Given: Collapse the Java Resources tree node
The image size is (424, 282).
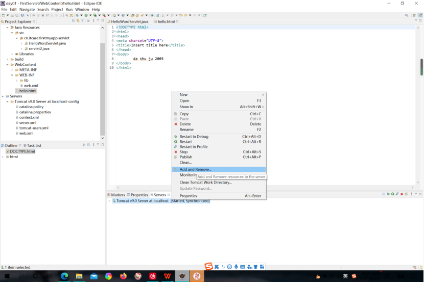Looking at the screenshot, I should [7, 28].
